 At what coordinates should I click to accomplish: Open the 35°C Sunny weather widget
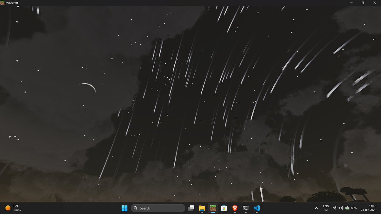13,208
